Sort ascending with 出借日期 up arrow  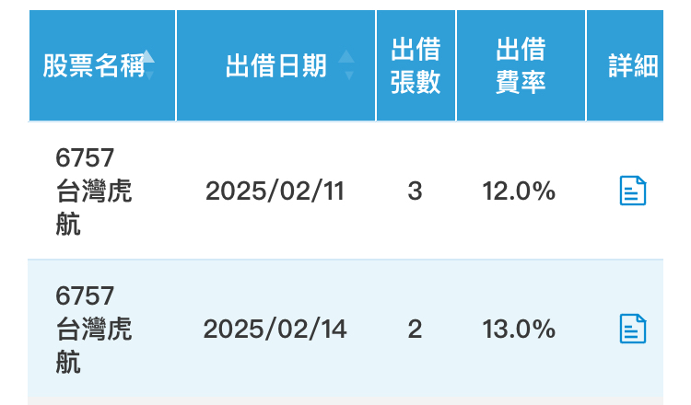pyautogui.click(x=346, y=58)
